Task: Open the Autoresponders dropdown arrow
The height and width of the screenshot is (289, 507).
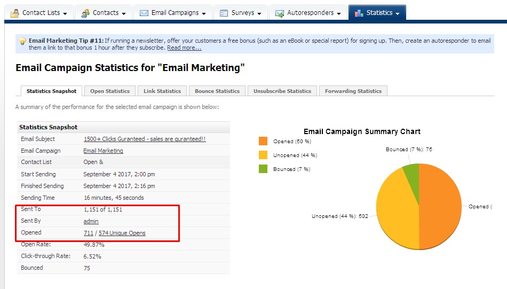Action: [339, 13]
